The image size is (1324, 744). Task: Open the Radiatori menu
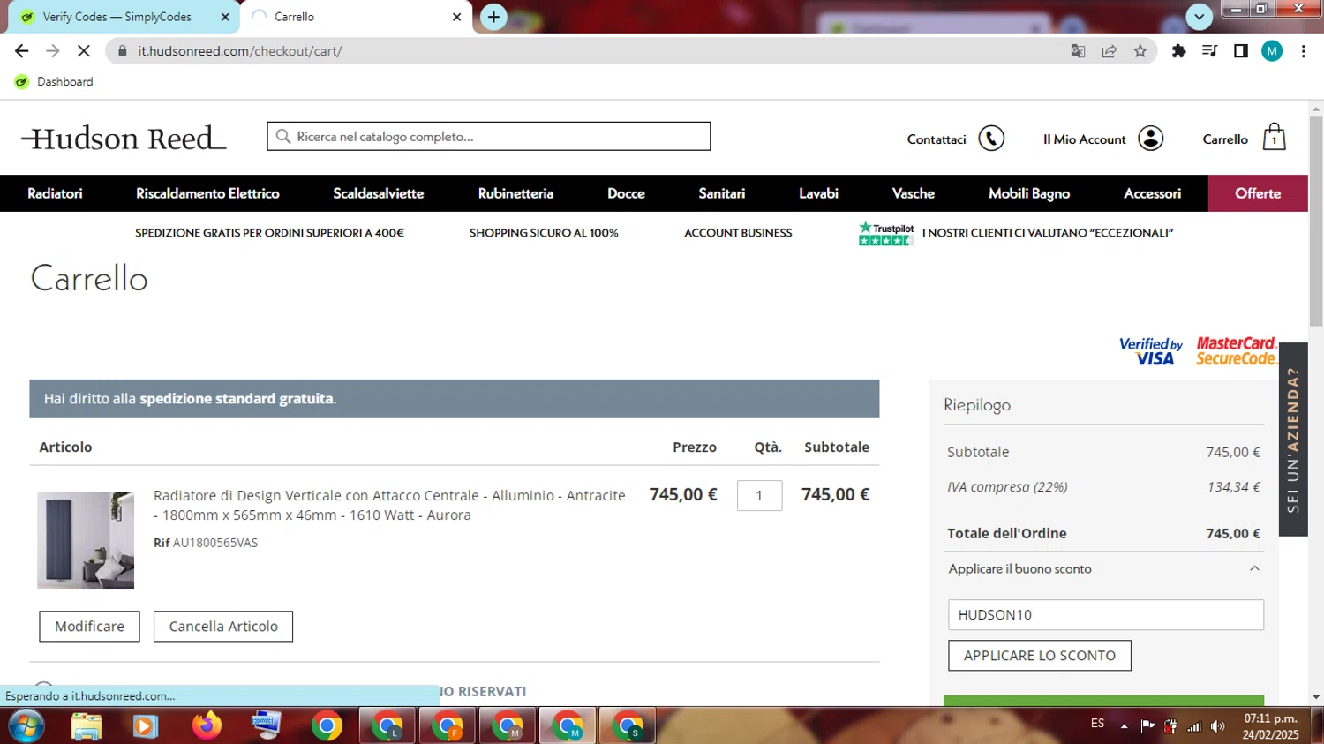[x=55, y=193]
